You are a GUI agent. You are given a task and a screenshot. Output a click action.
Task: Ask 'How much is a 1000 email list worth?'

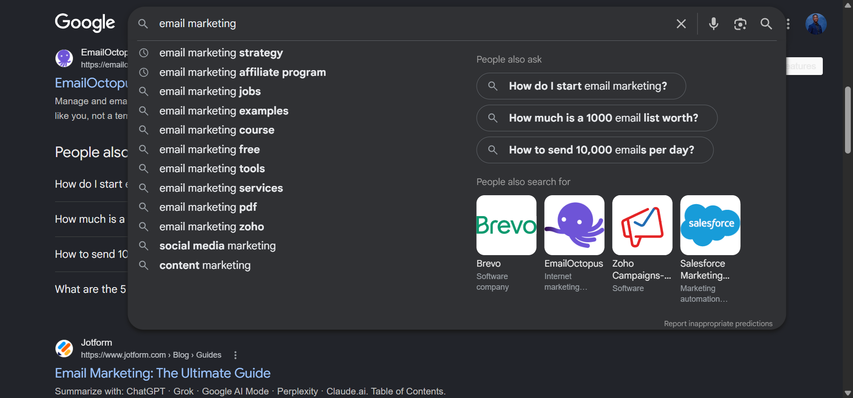coord(597,118)
